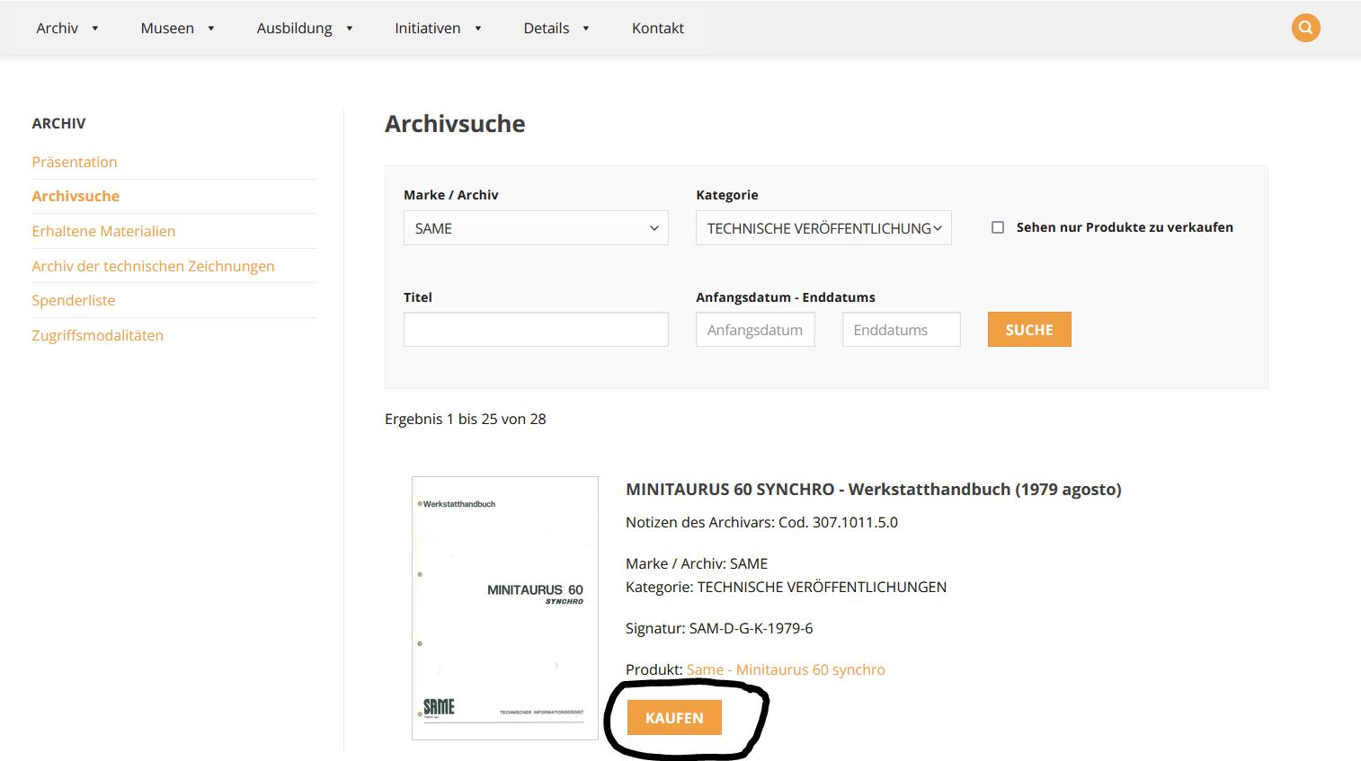Focus the Anfangsdatum date field

[x=755, y=330]
